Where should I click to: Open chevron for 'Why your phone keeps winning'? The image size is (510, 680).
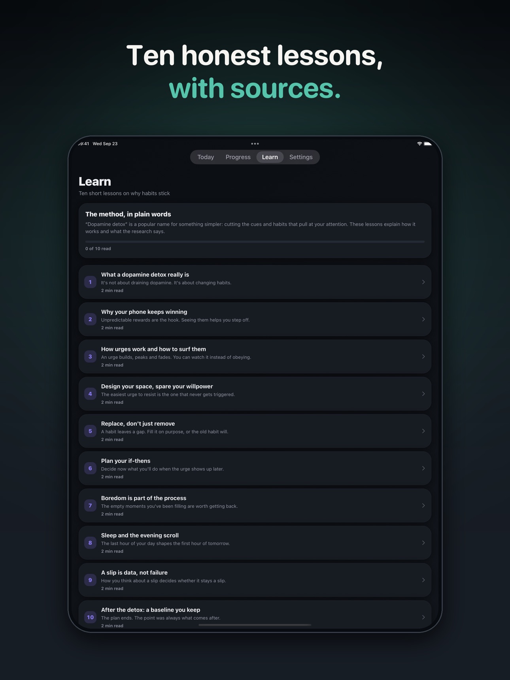[423, 319]
